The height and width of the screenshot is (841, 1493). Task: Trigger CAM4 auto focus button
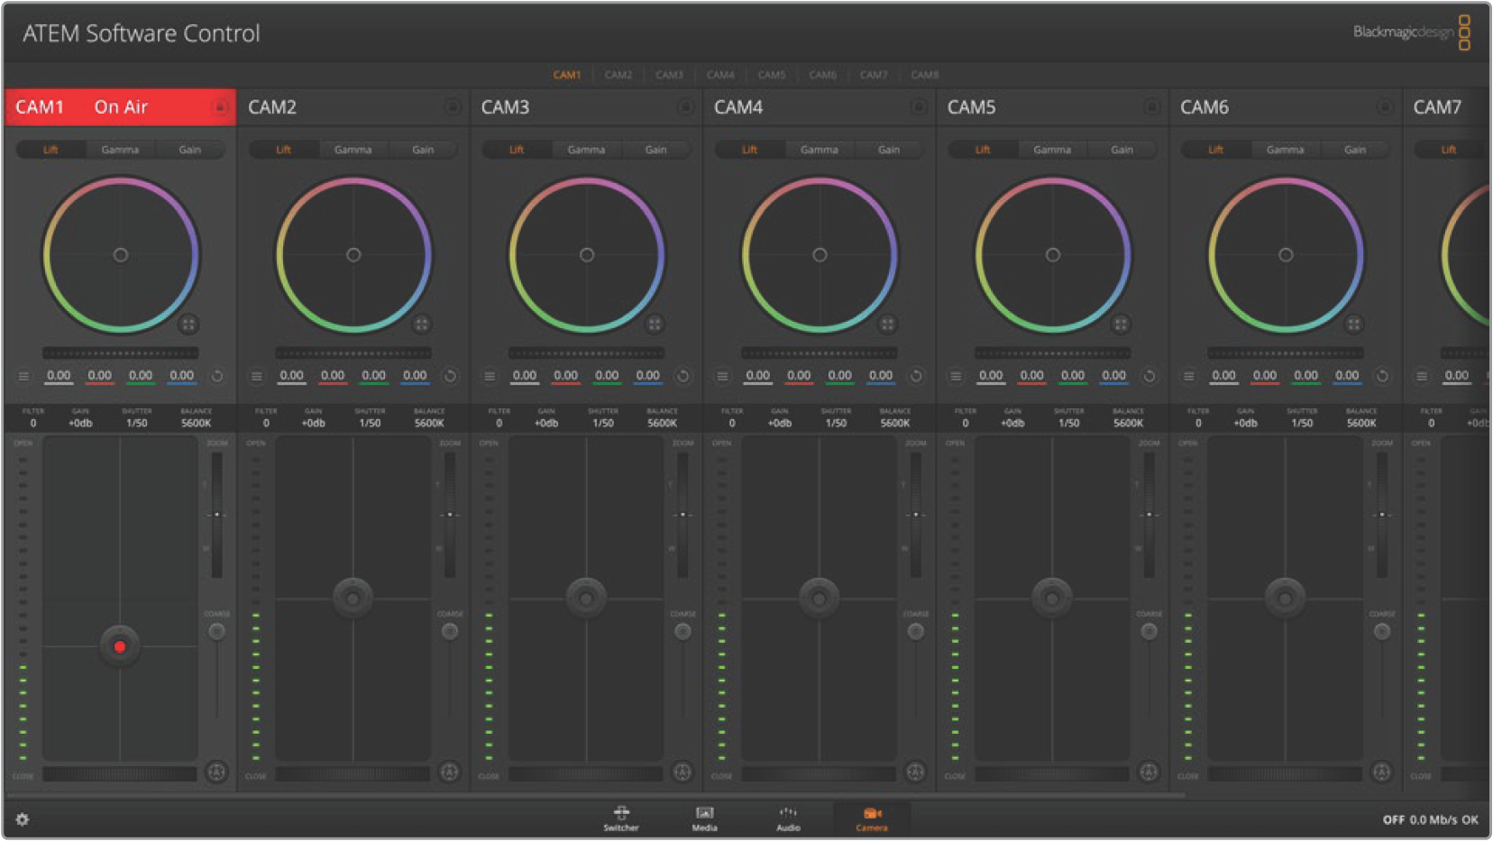tap(915, 772)
